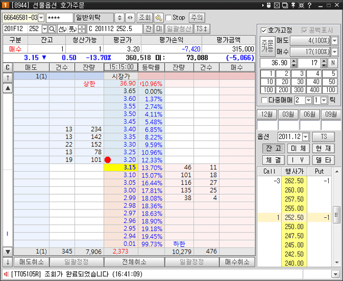Open the status bar message dropdown

tap(335, 274)
